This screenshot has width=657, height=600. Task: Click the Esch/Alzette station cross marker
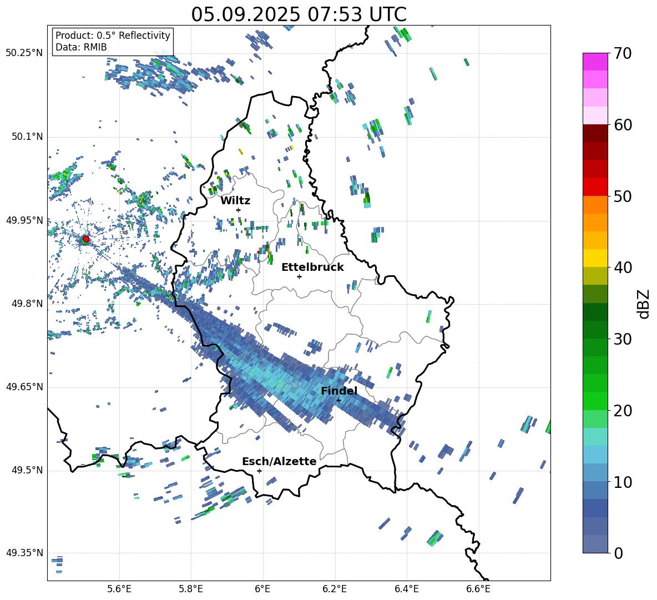tap(259, 471)
